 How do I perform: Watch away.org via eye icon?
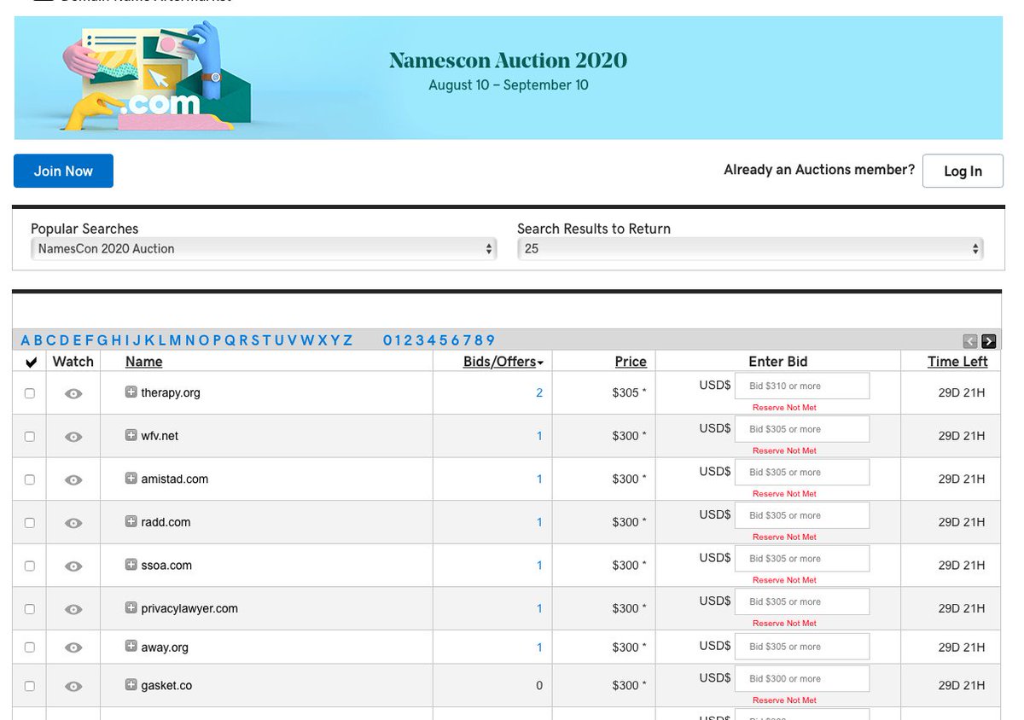point(73,647)
